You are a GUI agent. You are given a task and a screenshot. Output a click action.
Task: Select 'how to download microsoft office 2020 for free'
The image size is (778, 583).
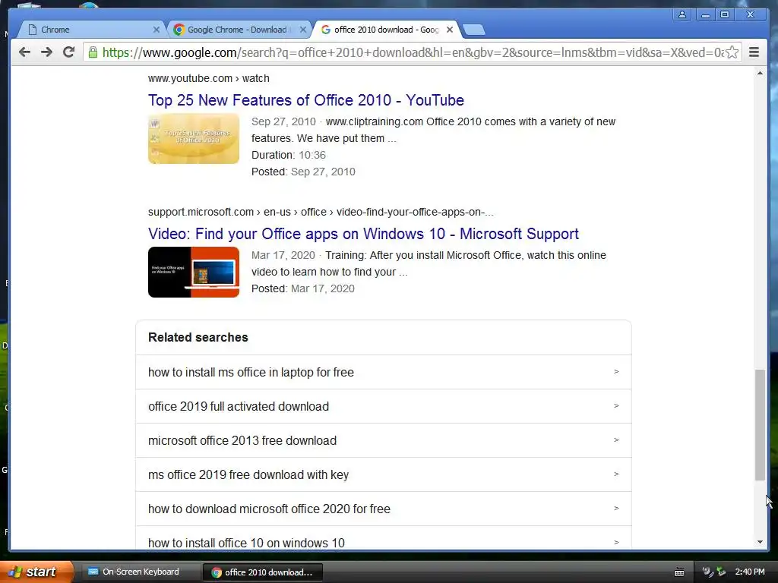384,509
